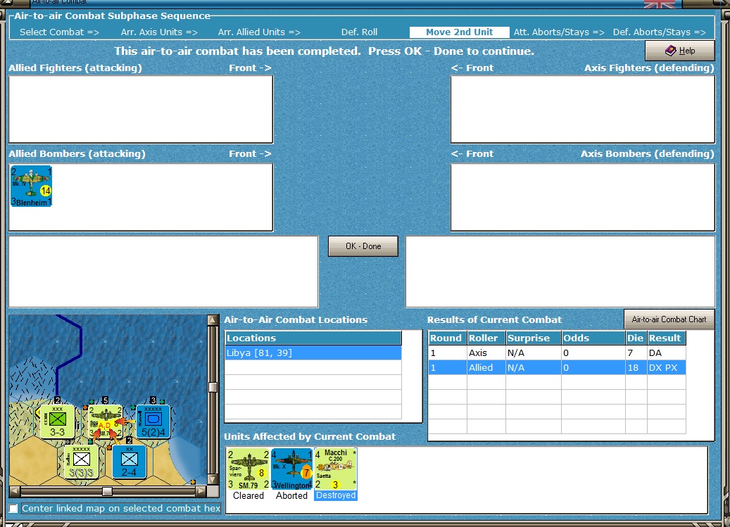730x527 pixels.
Task: Click the Aborted status label
Action: 291,496
